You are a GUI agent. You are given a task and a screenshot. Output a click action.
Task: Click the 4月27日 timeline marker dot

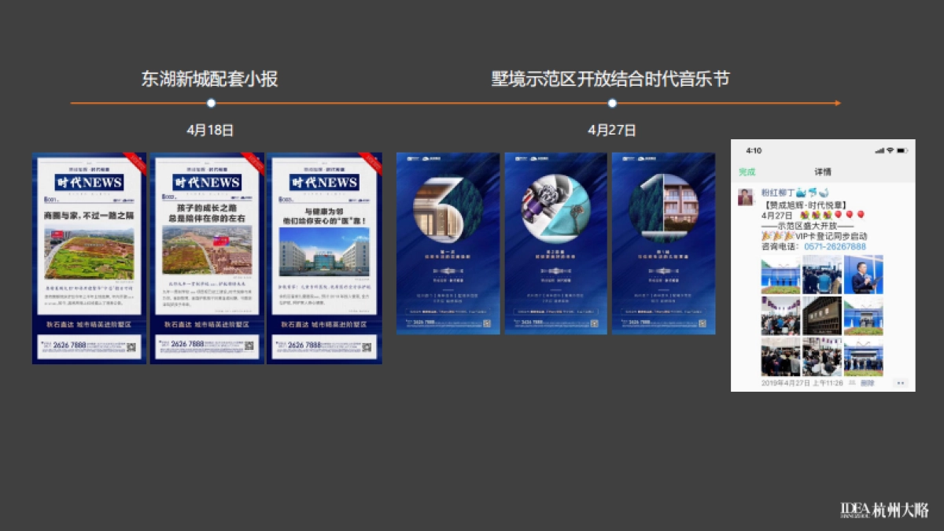[611, 101]
